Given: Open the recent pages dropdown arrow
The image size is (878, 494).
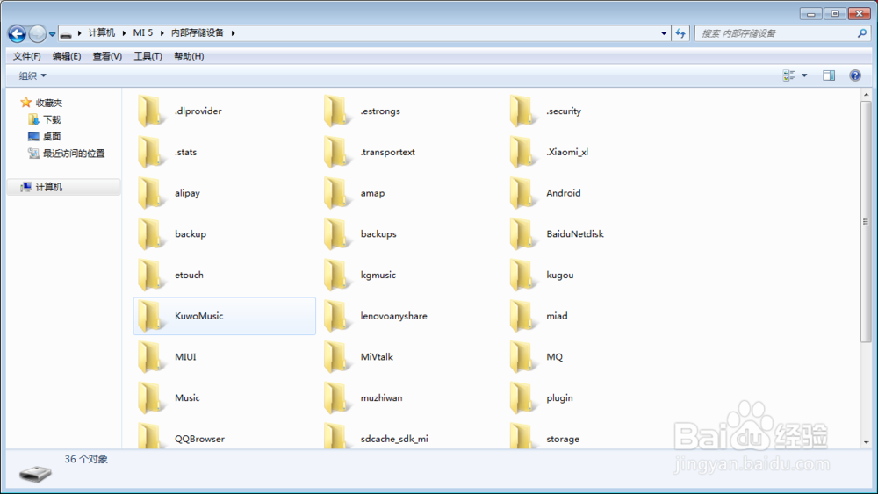Looking at the screenshot, I should click(x=52, y=34).
